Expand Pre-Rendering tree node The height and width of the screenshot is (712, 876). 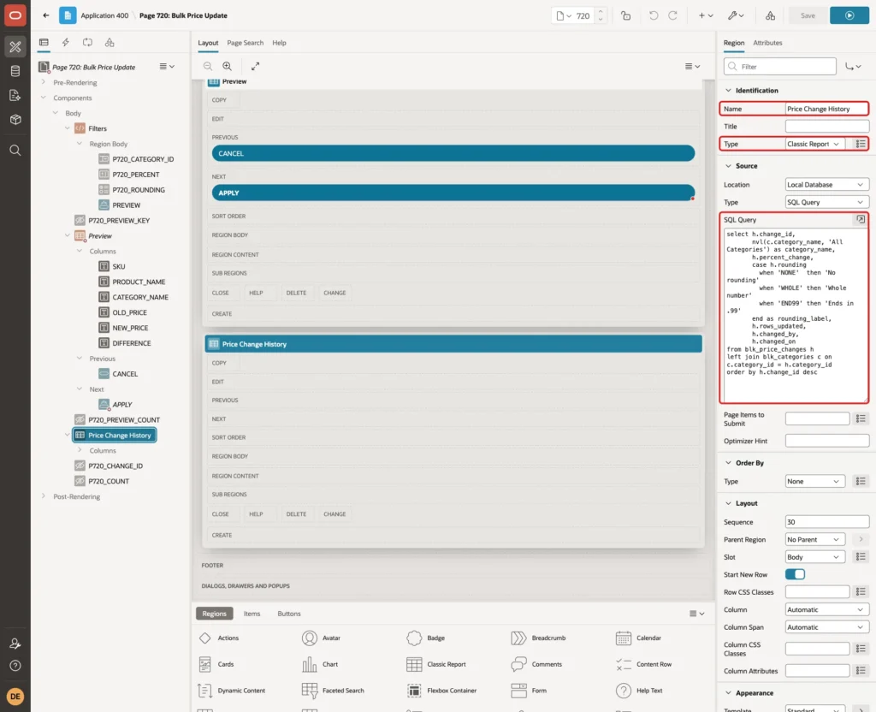pos(44,82)
